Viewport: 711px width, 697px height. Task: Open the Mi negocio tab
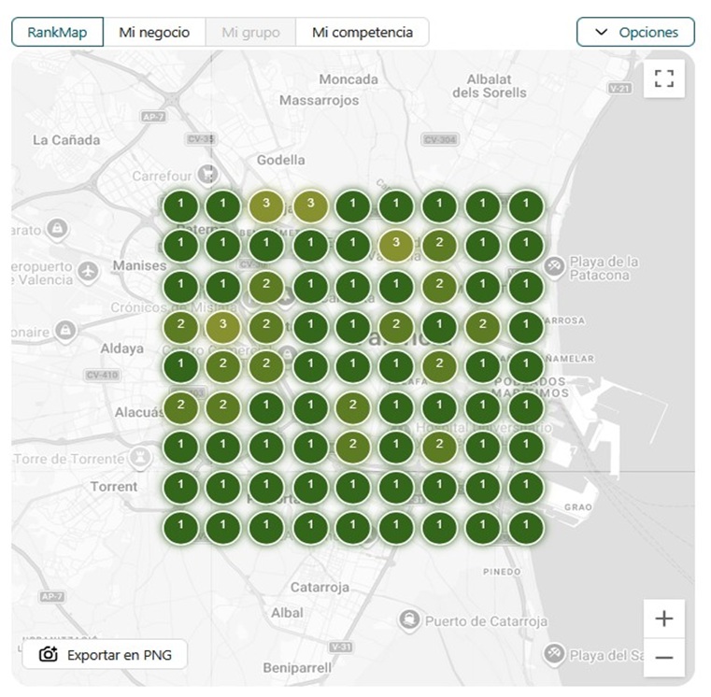(154, 32)
